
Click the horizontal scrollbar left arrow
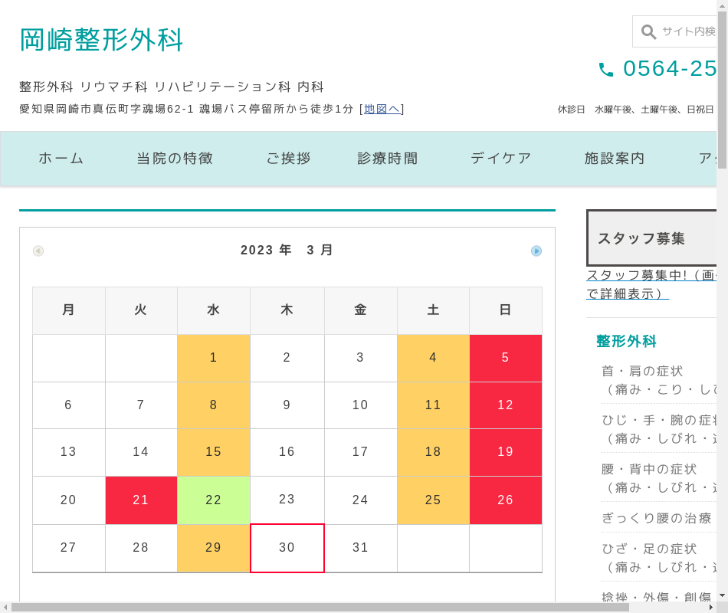point(5,607)
